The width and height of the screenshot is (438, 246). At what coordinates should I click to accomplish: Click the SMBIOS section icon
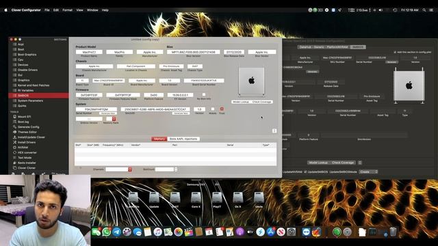pyautogui.click(x=14, y=96)
